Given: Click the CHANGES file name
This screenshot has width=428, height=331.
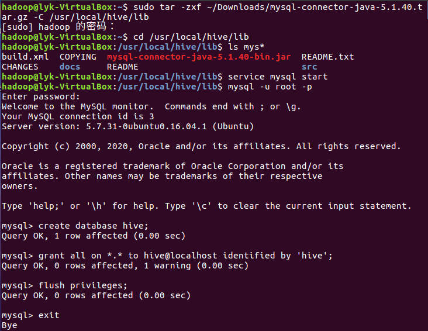Looking at the screenshot, I should (20, 67).
